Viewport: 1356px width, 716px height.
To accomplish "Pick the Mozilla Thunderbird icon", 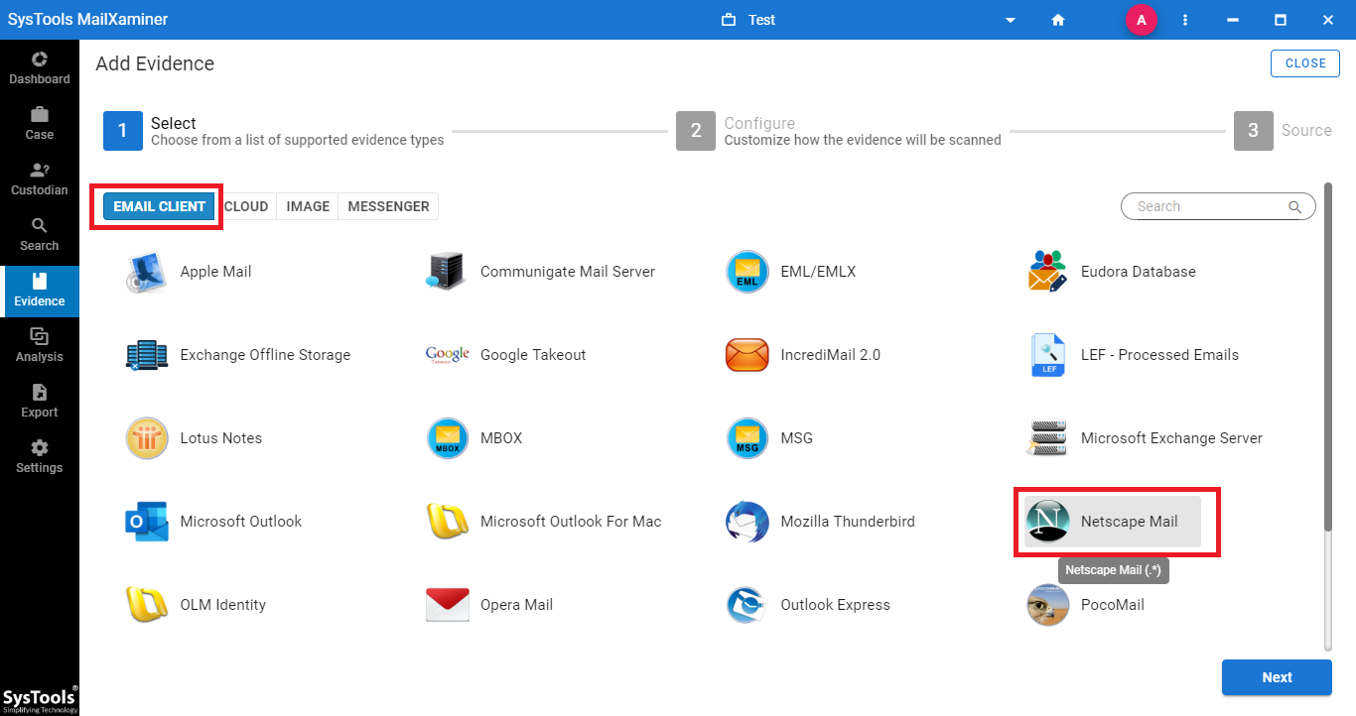I will pos(747,522).
